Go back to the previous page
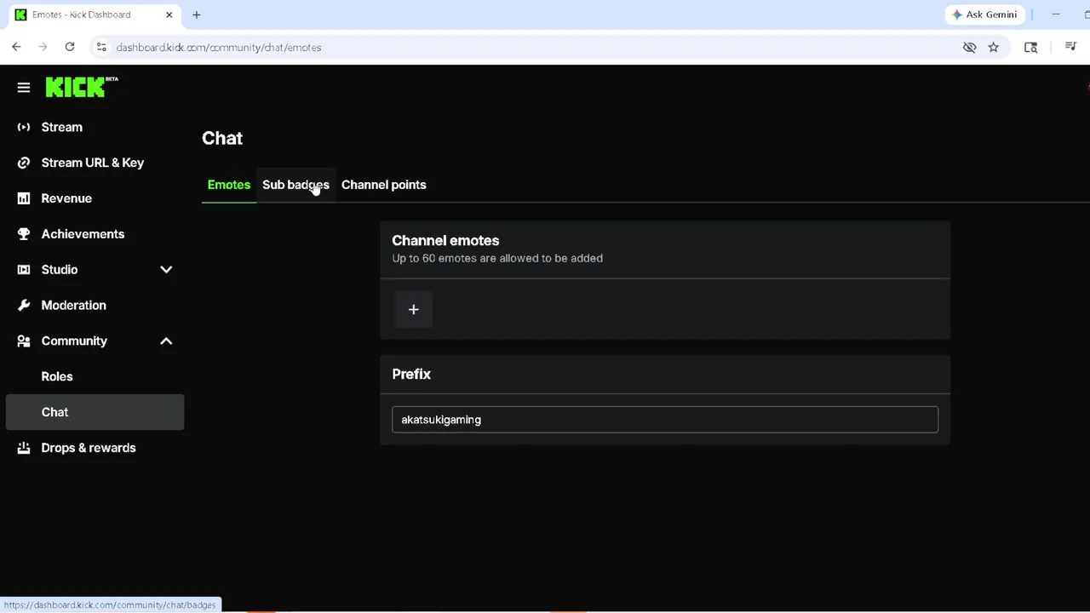This screenshot has width=1090, height=613. 16,47
